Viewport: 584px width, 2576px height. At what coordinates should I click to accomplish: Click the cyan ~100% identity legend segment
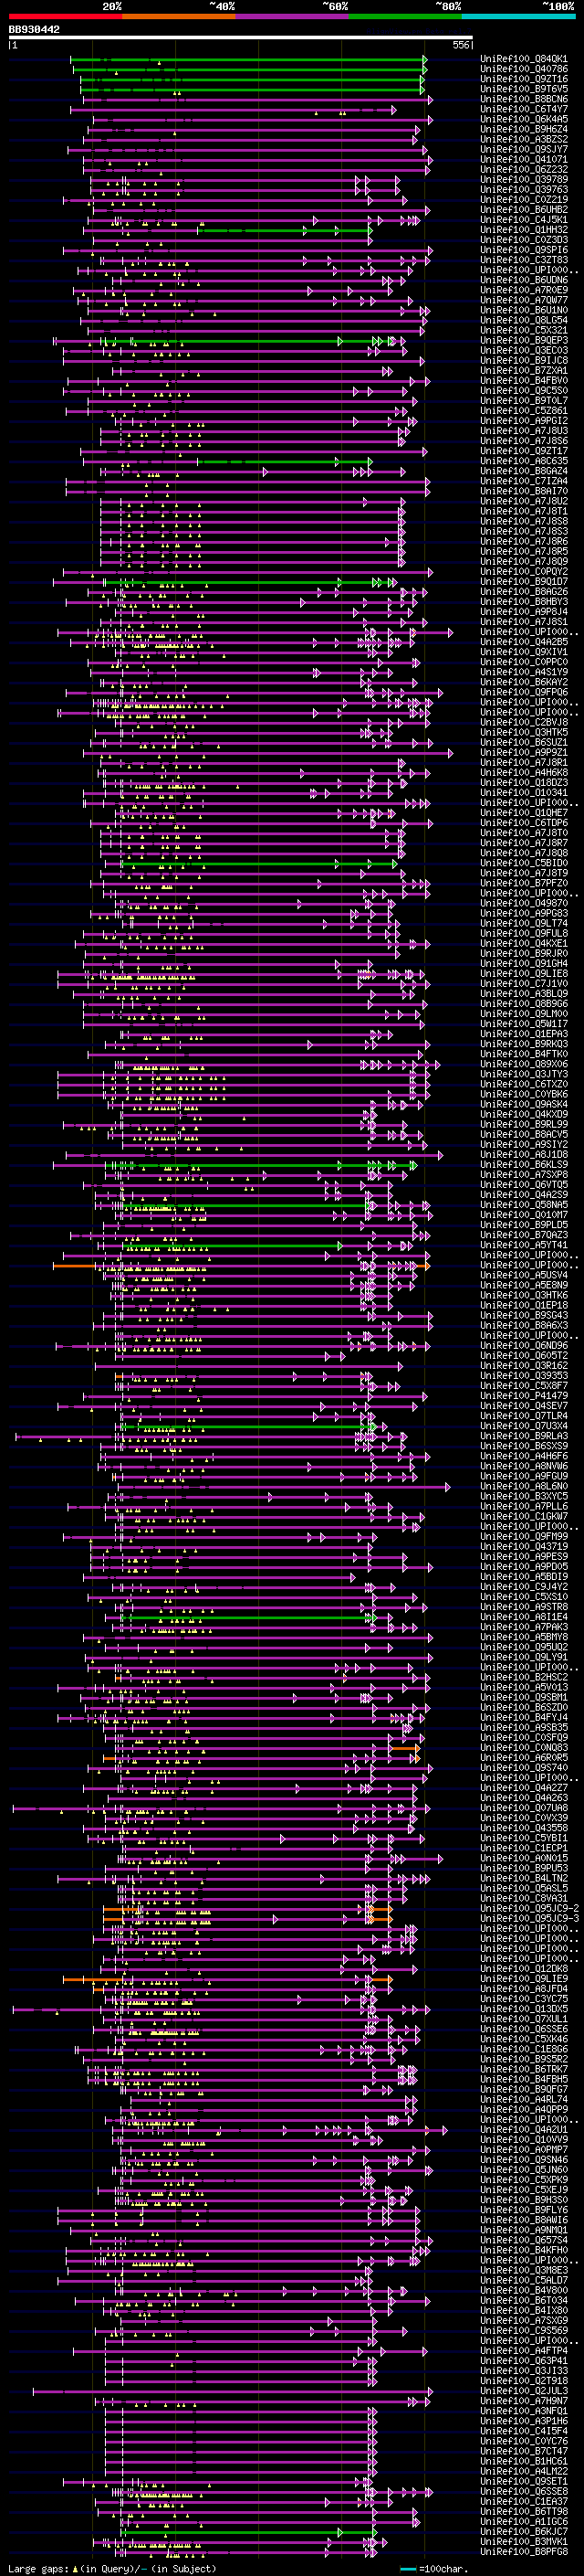(x=518, y=17)
